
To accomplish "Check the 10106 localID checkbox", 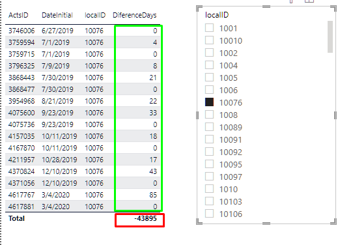I will tap(209, 214).
